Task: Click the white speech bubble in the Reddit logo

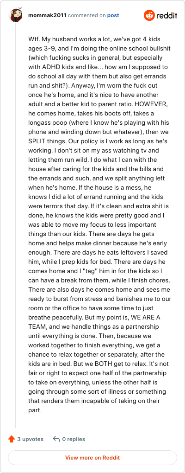Action: pos(149,16)
